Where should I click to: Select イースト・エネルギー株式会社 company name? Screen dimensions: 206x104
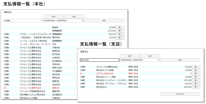[x=33, y=41]
